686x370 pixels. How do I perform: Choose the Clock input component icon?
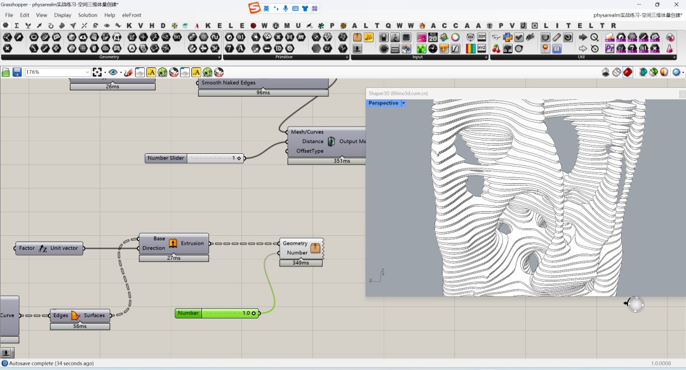[433, 48]
